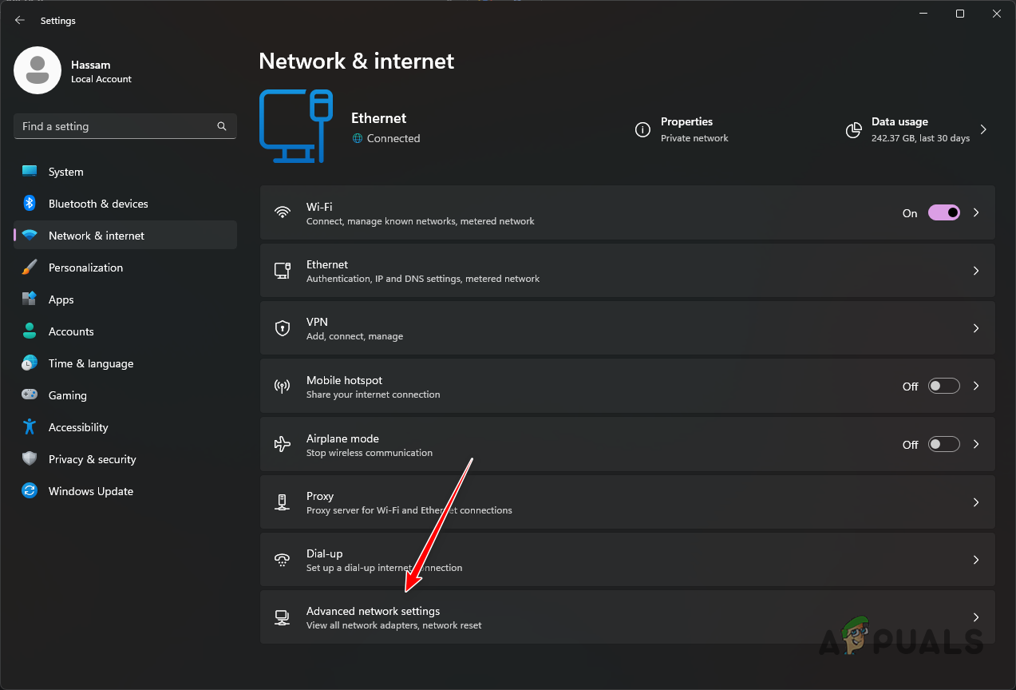Click the Ethernet connected icon at page top
This screenshot has height=690, width=1016.
point(296,125)
